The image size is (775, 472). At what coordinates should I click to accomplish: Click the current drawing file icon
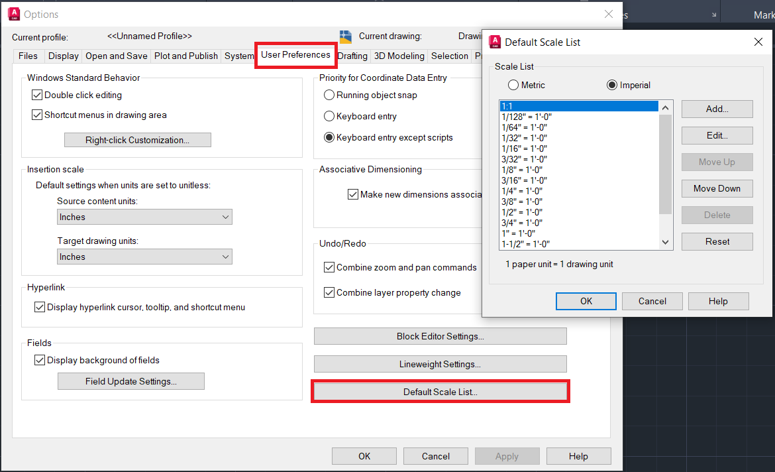coord(345,36)
